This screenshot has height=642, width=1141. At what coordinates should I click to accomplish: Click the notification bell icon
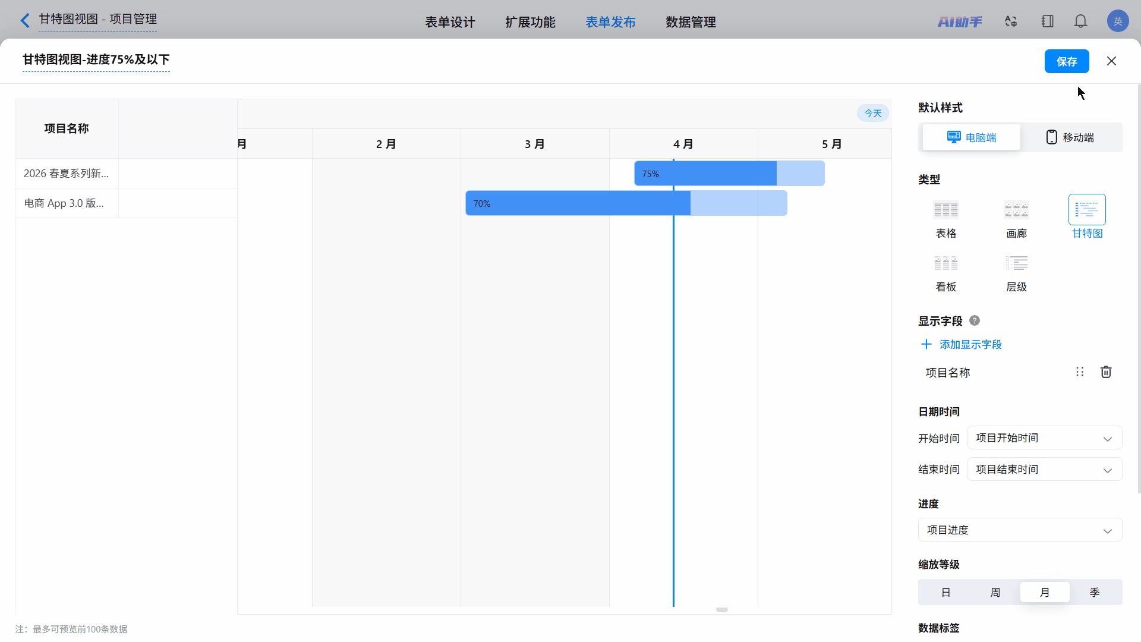1080,21
